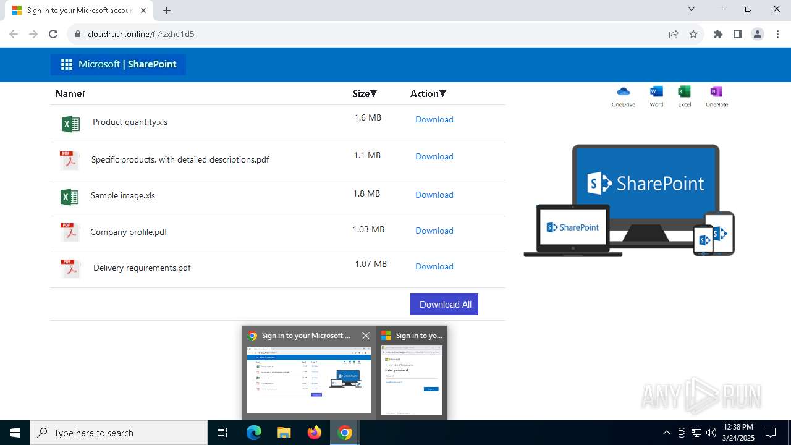Click the Excel icon beside Product quantity.xls
The height and width of the screenshot is (445, 791).
coord(71,124)
